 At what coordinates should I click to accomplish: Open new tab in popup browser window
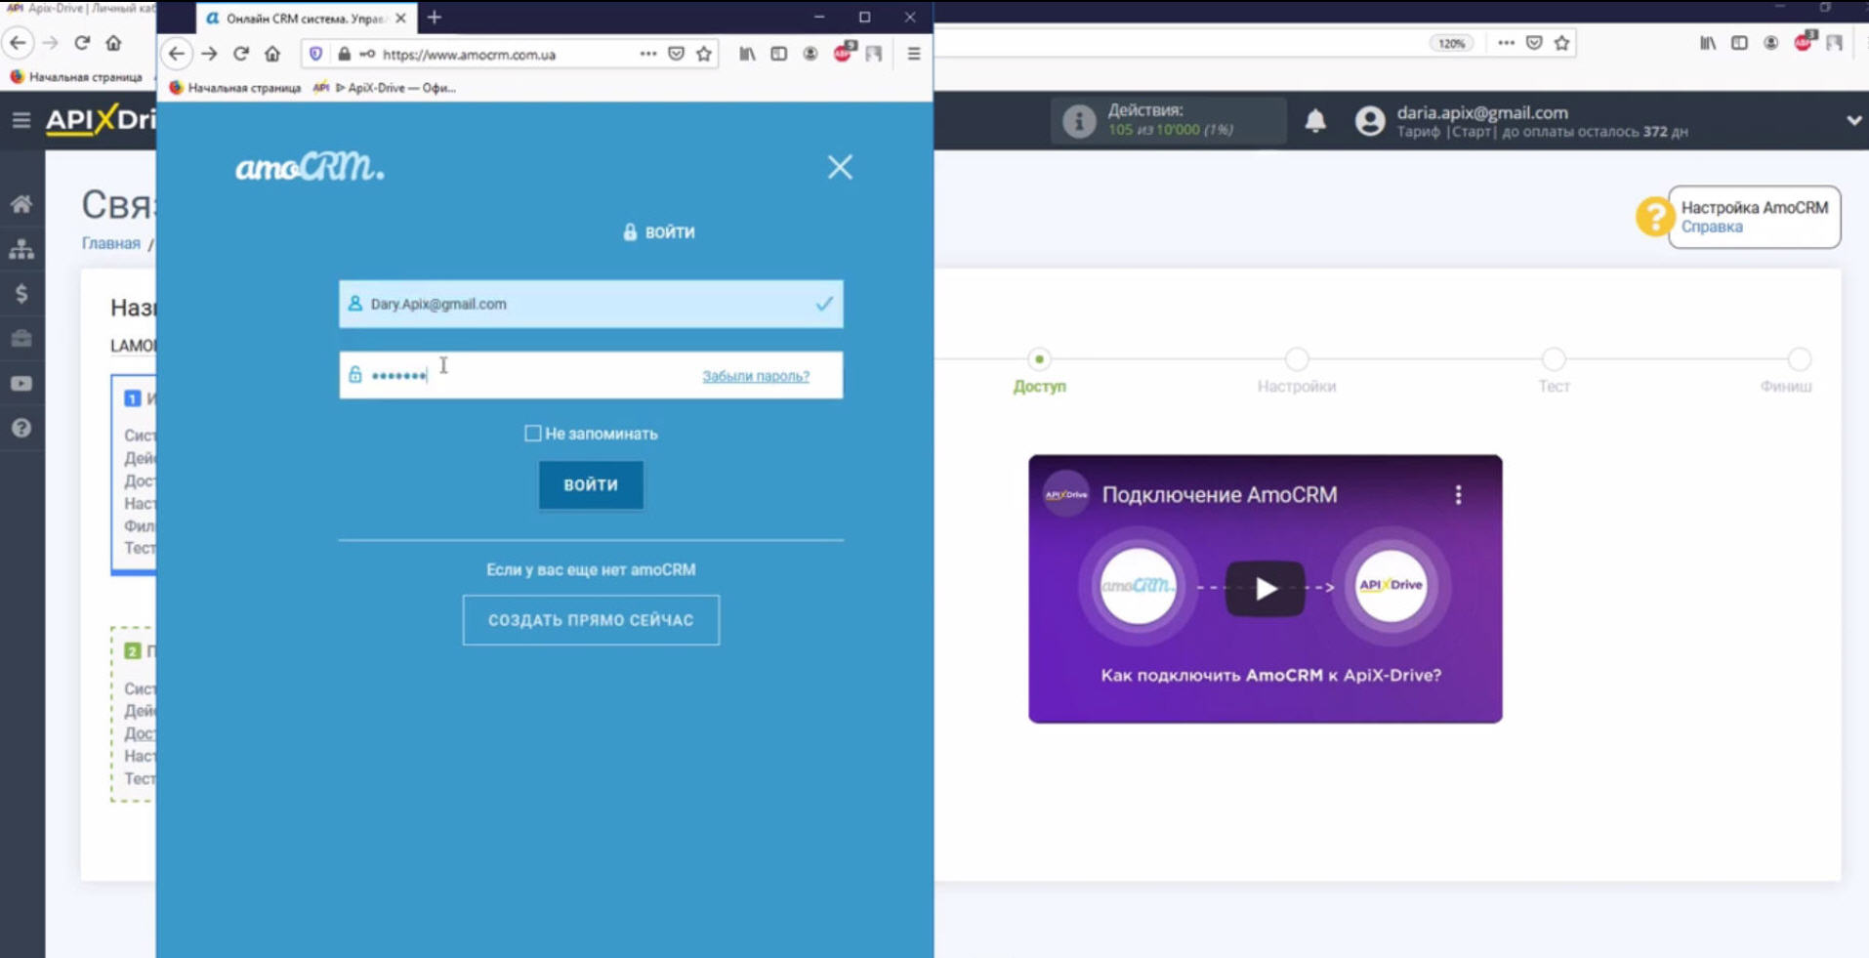(435, 17)
